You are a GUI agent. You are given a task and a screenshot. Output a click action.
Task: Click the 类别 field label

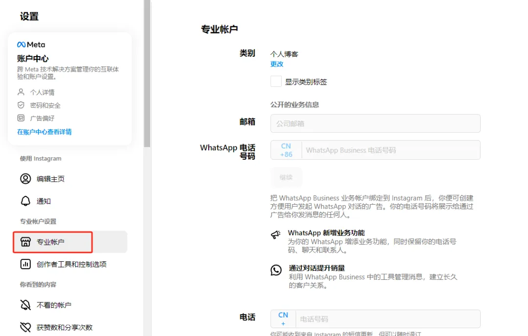[247, 53]
